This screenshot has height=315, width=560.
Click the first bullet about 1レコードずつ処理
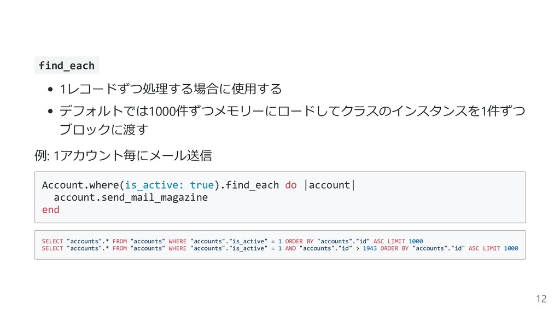tap(171, 89)
